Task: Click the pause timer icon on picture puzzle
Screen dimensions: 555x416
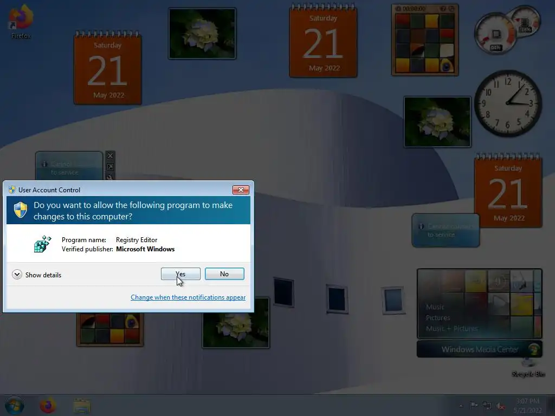Action: point(398,8)
